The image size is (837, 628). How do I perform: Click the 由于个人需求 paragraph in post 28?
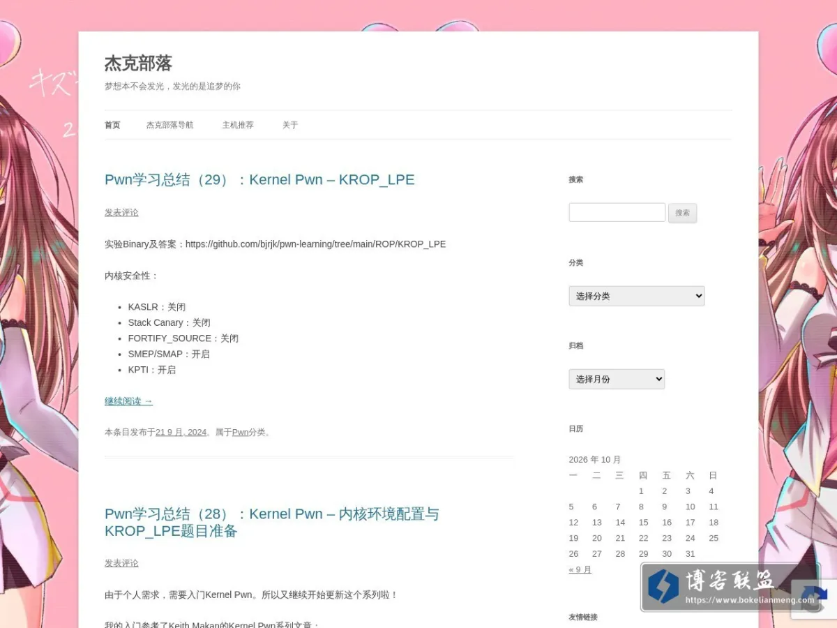pos(251,595)
